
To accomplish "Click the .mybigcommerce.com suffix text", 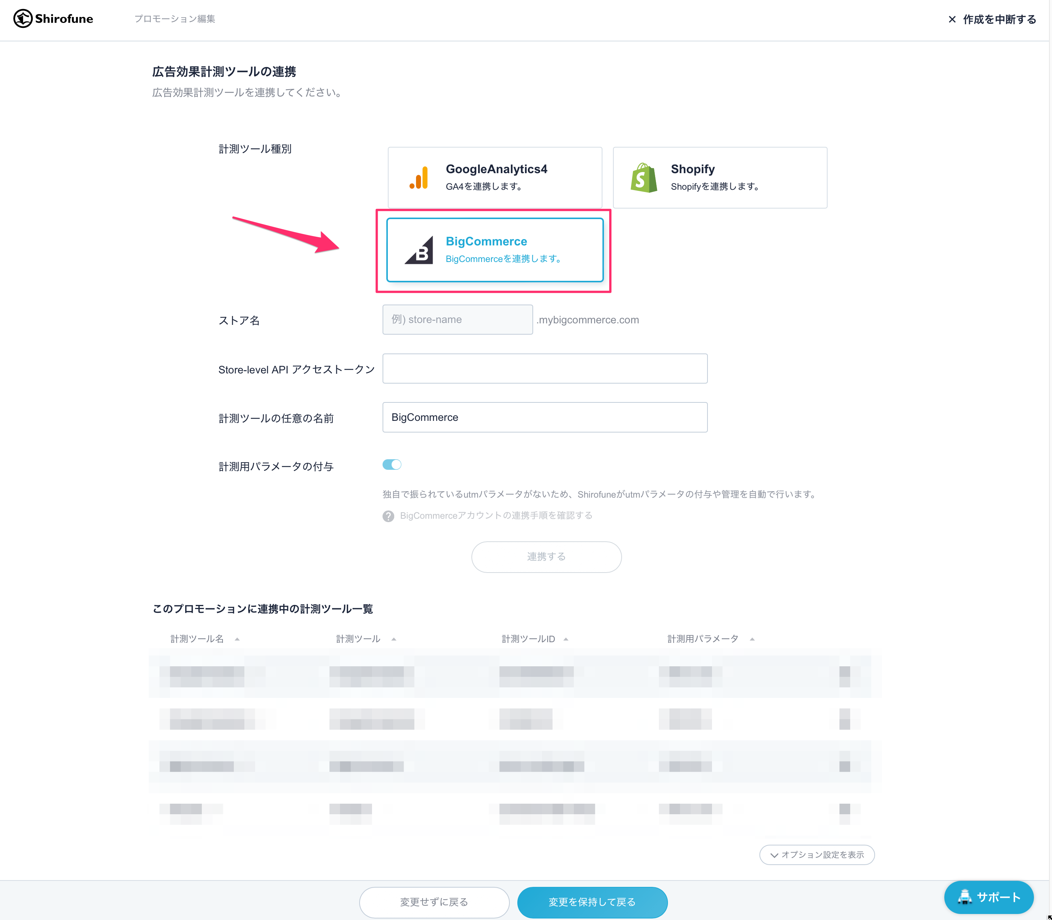I will [x=588, y=319].
